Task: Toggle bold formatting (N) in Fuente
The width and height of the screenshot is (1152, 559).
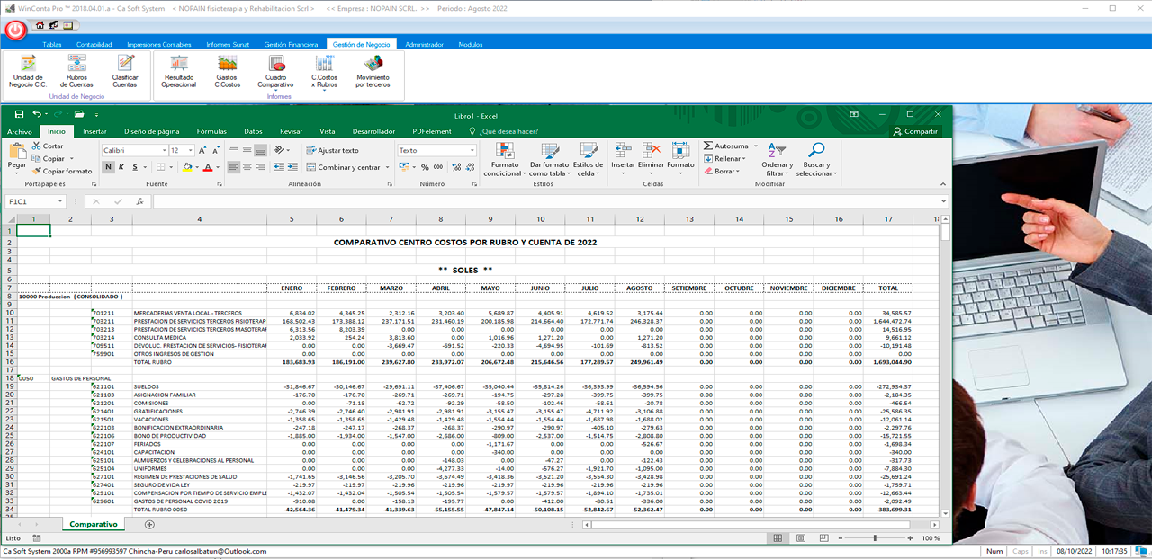Action: point(108,167)
